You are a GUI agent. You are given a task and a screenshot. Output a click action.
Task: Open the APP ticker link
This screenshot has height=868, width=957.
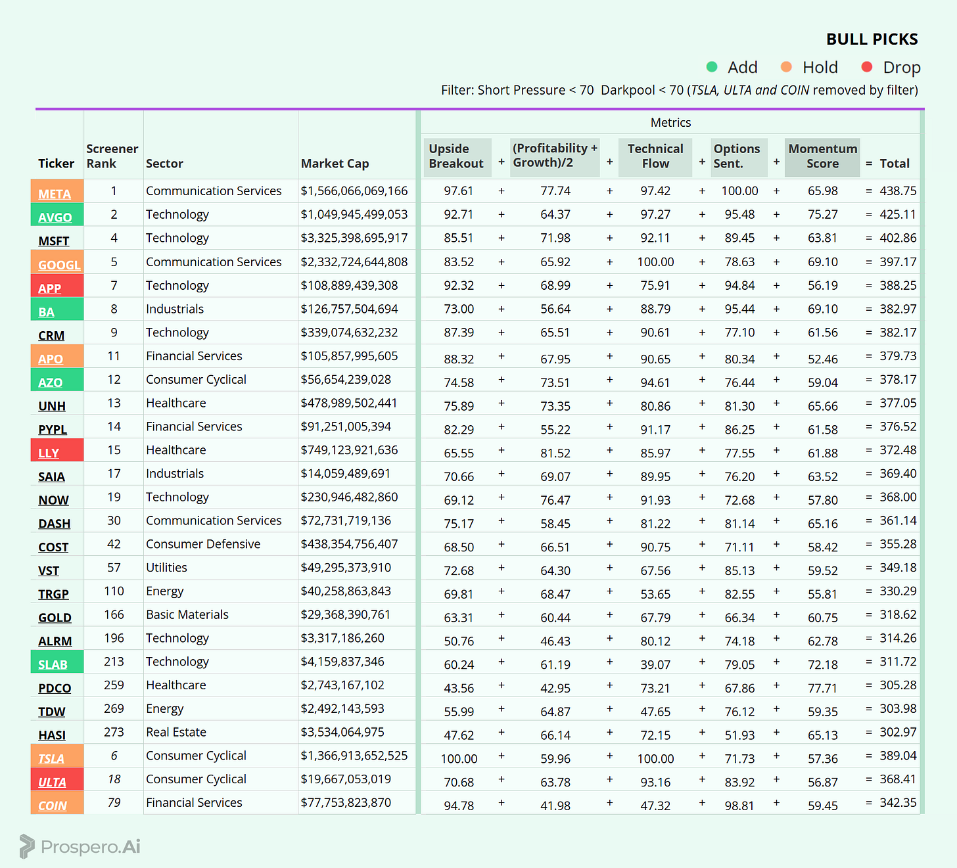(50, 288)
